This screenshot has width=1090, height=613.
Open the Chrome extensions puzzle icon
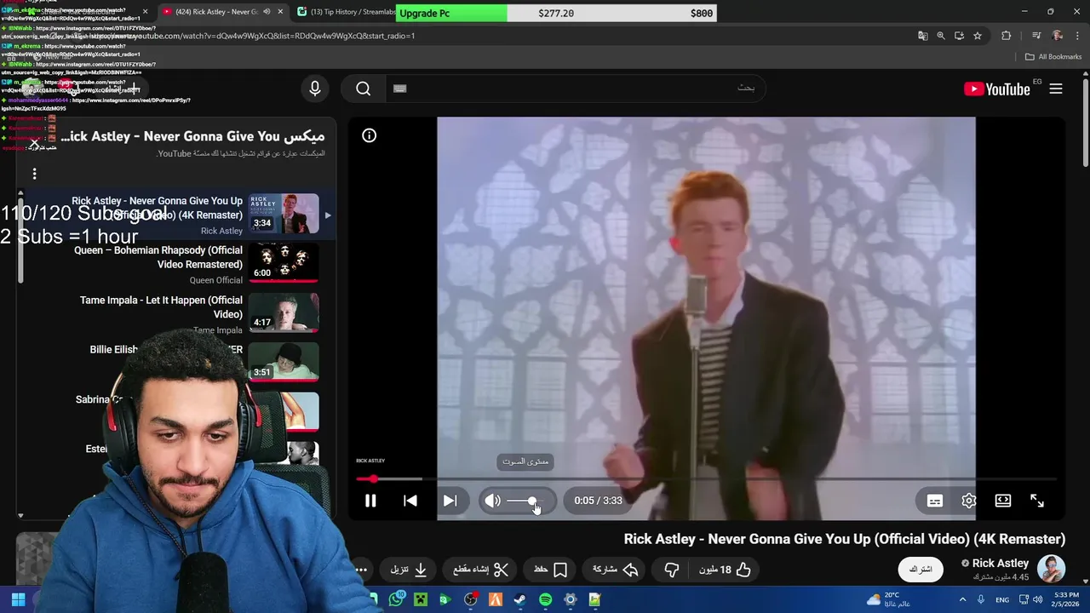point(1007,36)
